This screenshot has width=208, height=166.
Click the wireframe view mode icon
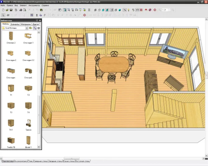click(95, 10)
